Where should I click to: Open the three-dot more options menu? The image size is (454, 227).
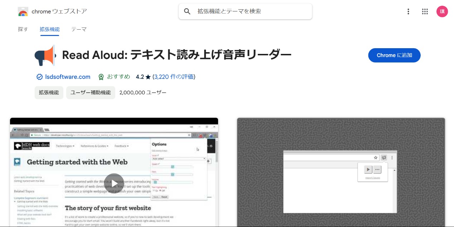[408, 11]
